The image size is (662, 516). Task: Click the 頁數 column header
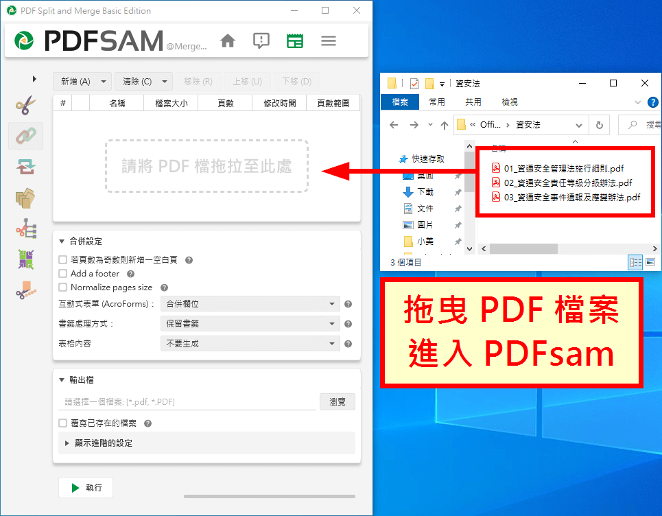click(225, 103)
